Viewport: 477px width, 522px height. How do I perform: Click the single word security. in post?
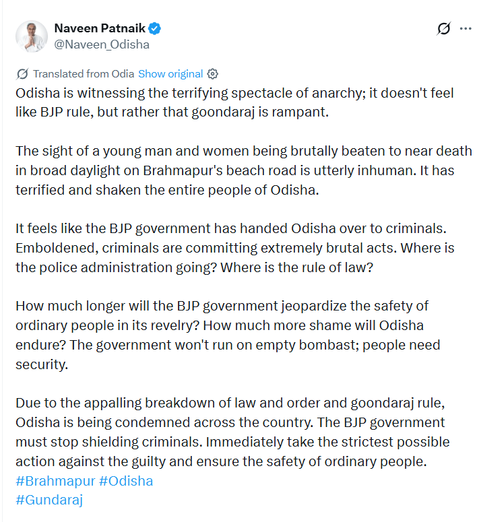pyautogui.click(x=42, y=364)
